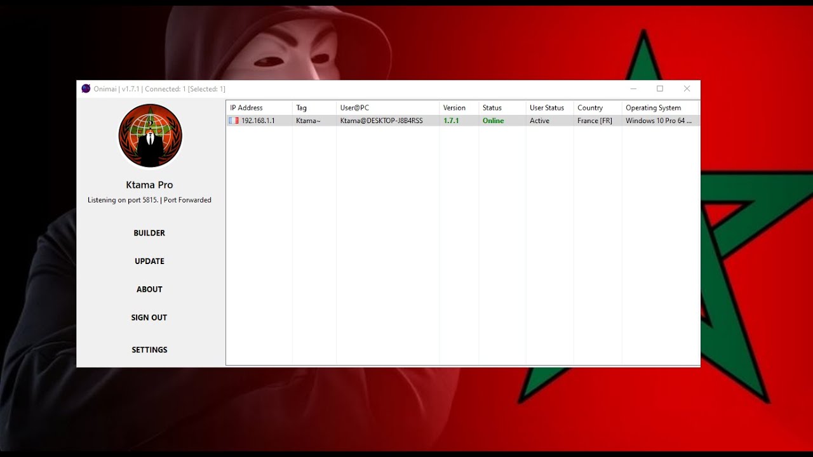Click SIGN OUT in sidebar
Screen dimensions: 813x457
pos(149,317)
